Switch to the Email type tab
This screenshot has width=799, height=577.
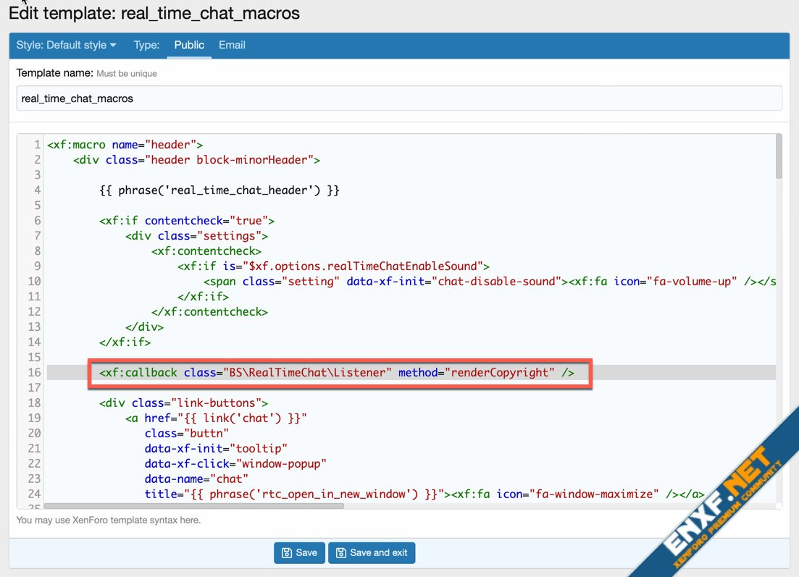[232, 45]
